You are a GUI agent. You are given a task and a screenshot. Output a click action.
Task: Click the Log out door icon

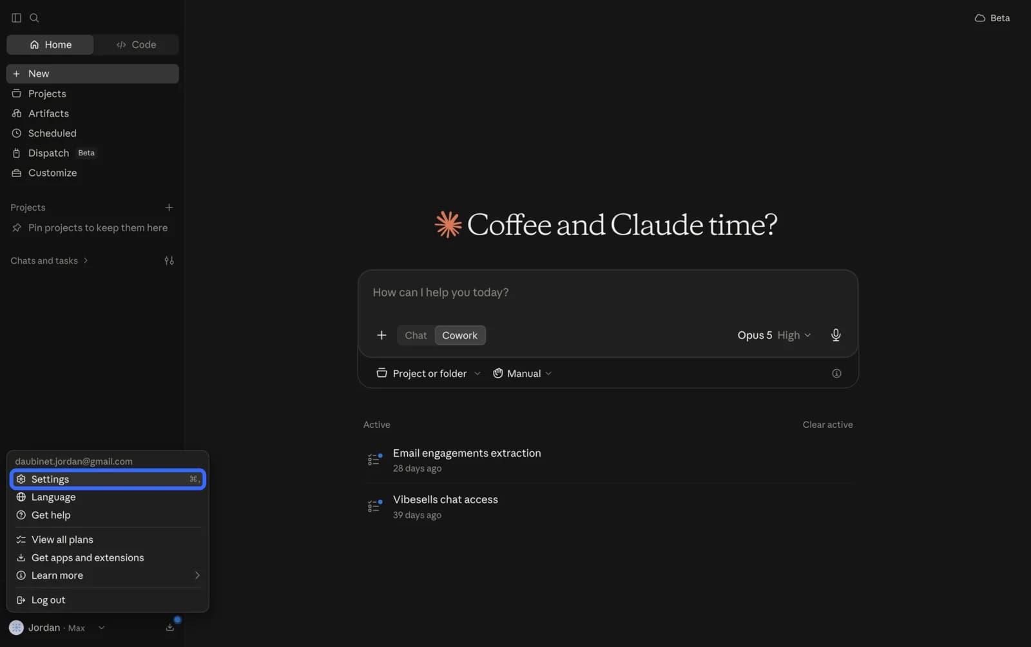pyautogui.click(x=21, y=601)
